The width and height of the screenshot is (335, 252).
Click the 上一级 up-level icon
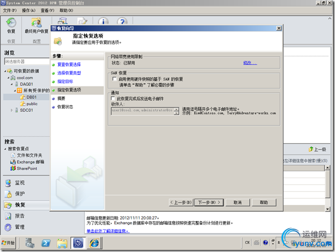click(311, 149)
